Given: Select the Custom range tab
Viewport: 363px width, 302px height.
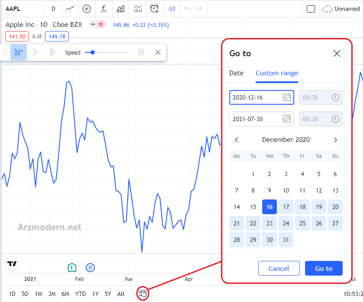Looking at the screenshot, I should (x=277, y=73).
